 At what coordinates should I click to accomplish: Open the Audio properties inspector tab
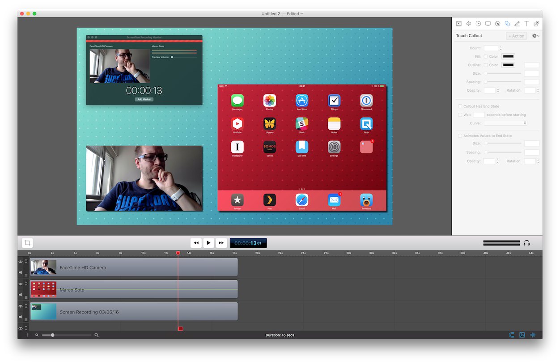(468, 24)
